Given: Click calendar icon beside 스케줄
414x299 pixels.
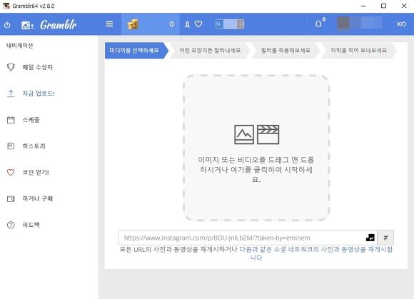Looking at the screenshot, I should point(11,120).
